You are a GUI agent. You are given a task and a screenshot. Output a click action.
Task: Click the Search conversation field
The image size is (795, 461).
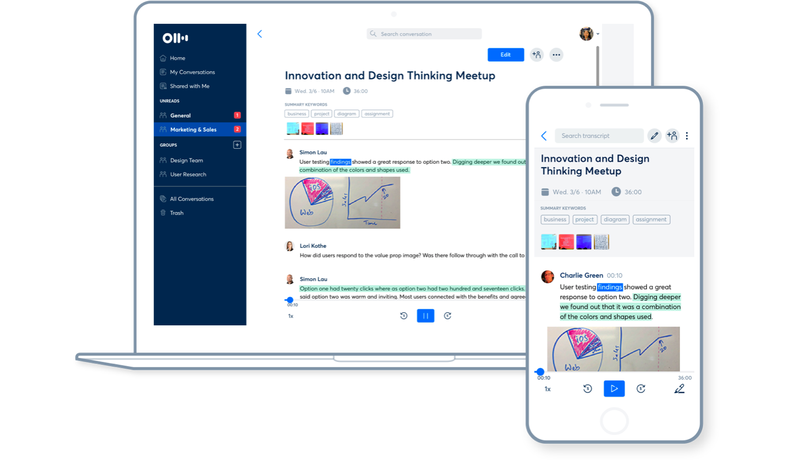[x=424, y=34]
